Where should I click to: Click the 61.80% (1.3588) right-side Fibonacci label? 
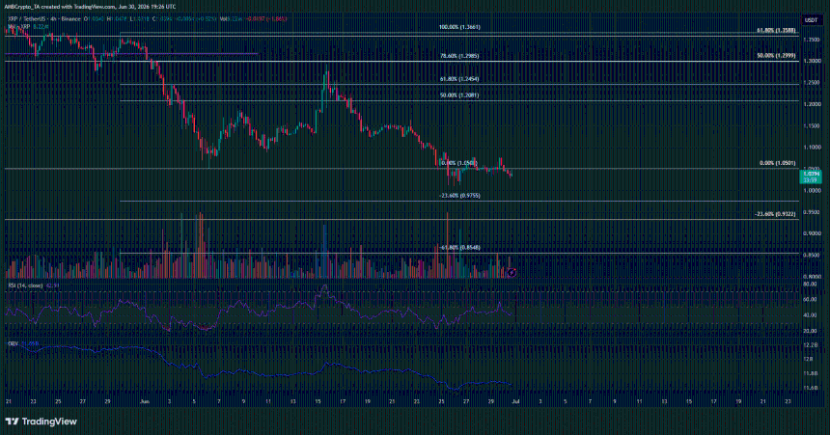pyautogui.click(x=776, y=31)
